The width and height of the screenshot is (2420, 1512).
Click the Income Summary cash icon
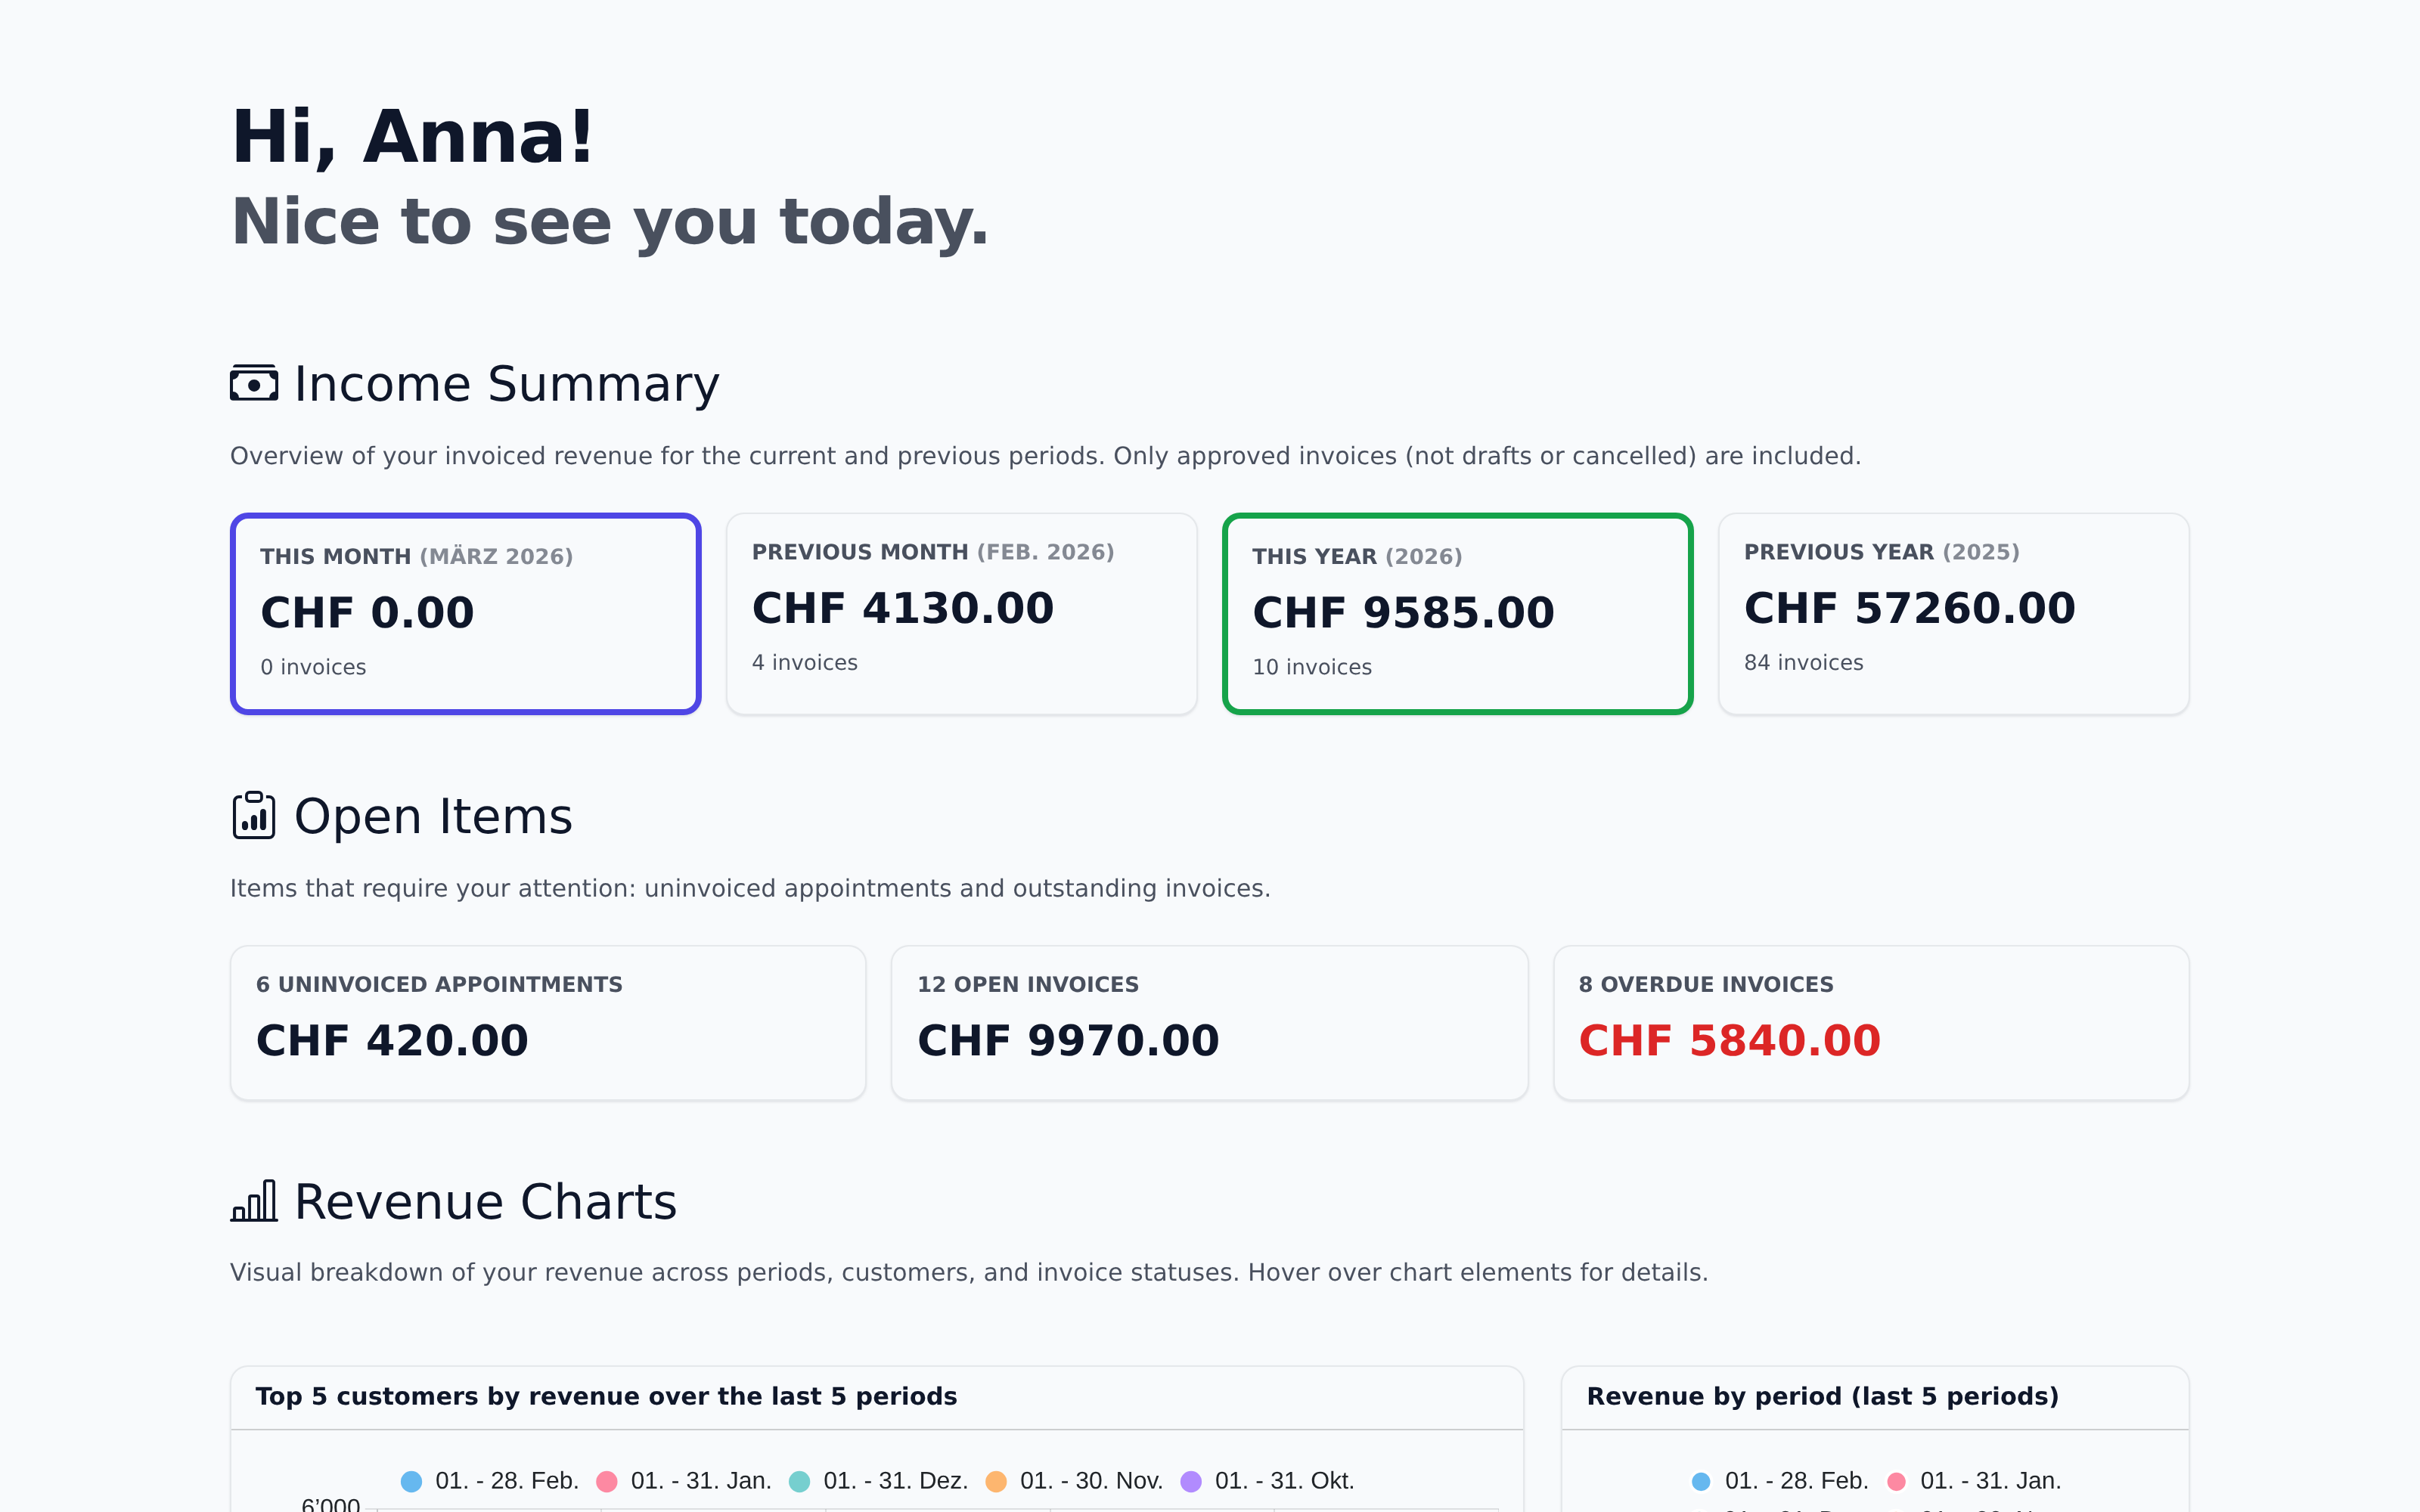tap(254, 384)
